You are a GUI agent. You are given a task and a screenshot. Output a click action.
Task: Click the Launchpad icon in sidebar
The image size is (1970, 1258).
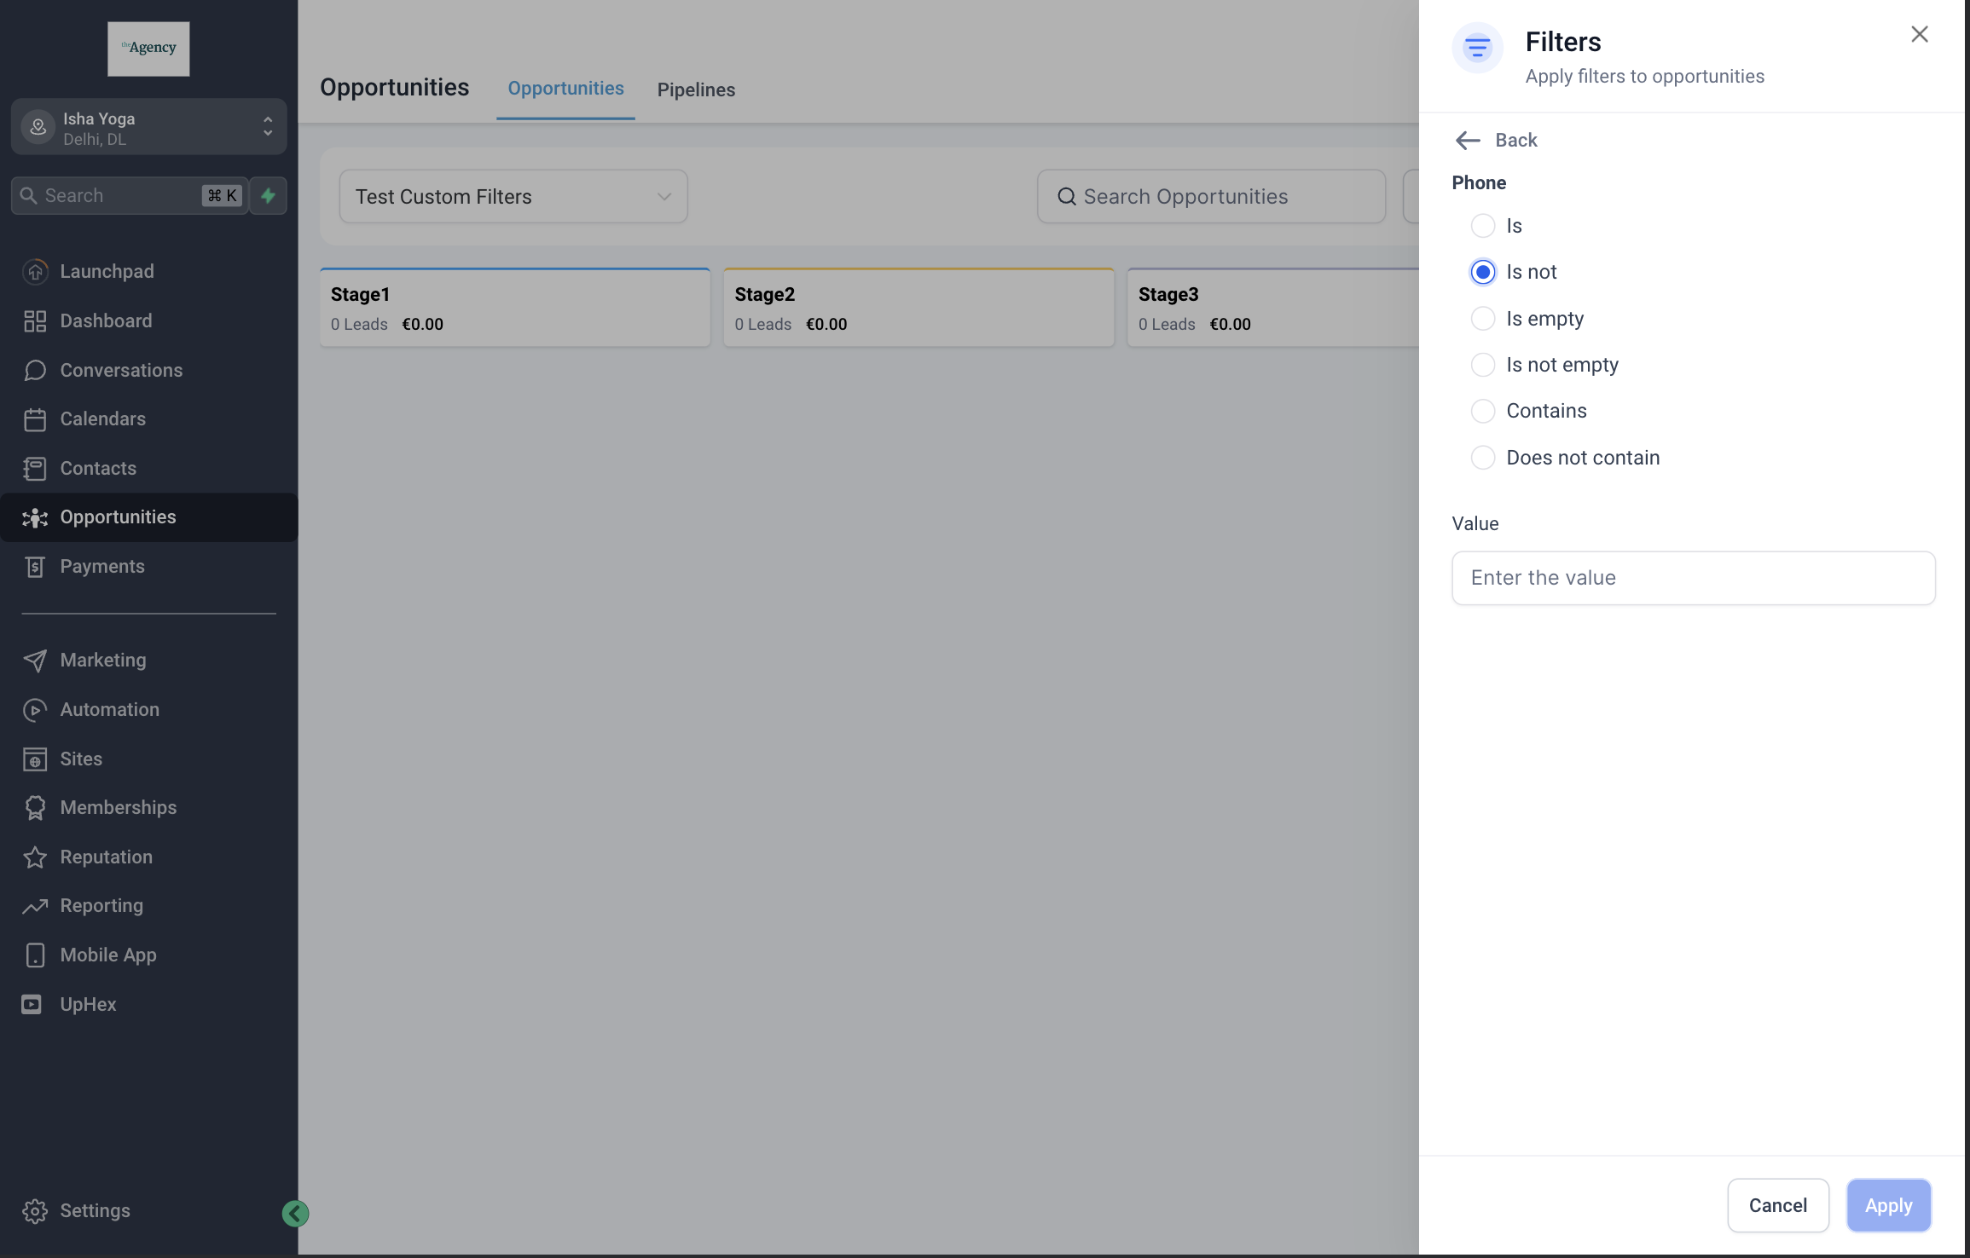[35, 271]
